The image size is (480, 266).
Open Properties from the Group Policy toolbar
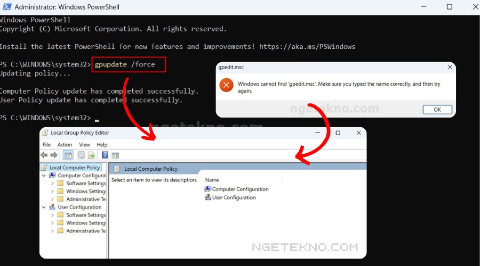(x=81, y=155)
